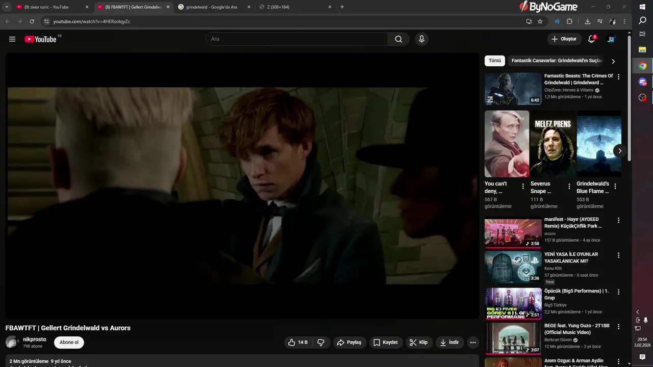Screen dimensions: 653x367
Task: Open Chrome tab search dropdown arrow
Action: [7, 7]
